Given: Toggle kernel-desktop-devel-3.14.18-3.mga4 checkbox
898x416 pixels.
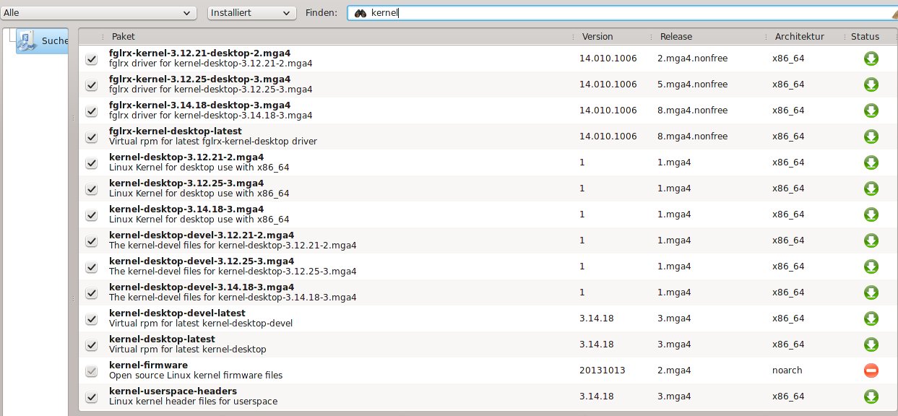Looking at the screenshot, I should 91,293.
